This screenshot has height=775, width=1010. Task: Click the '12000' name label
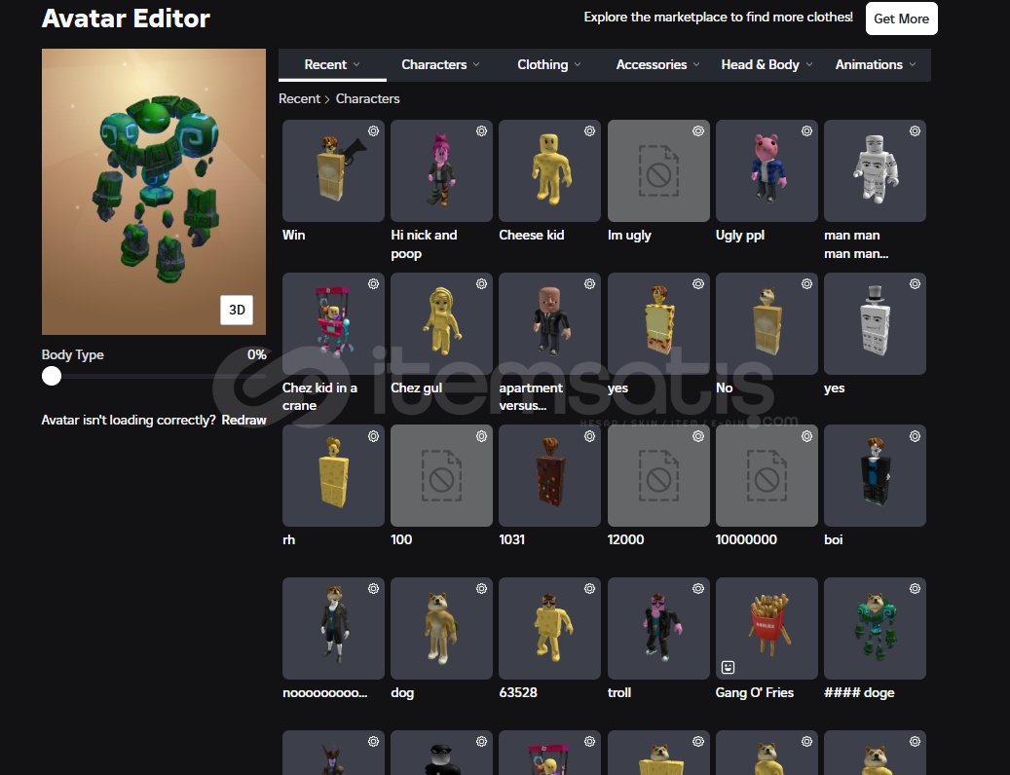(x=626, y=540)
